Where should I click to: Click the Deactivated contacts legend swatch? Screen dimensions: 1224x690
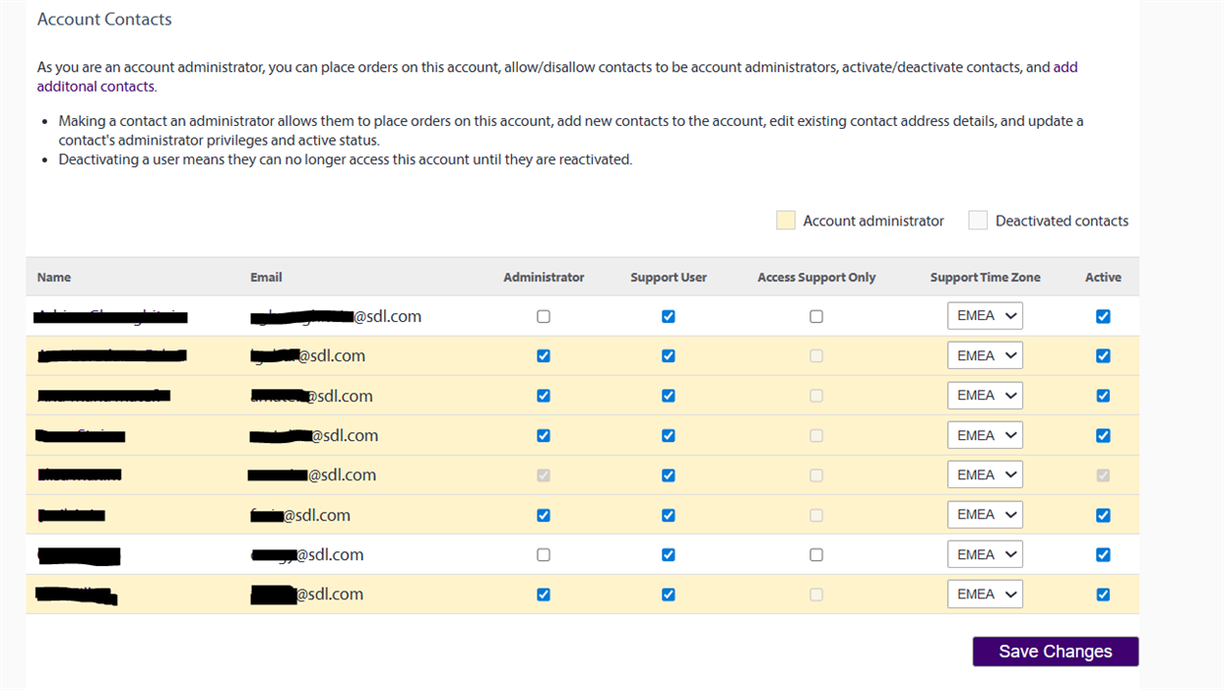[977, 220]
